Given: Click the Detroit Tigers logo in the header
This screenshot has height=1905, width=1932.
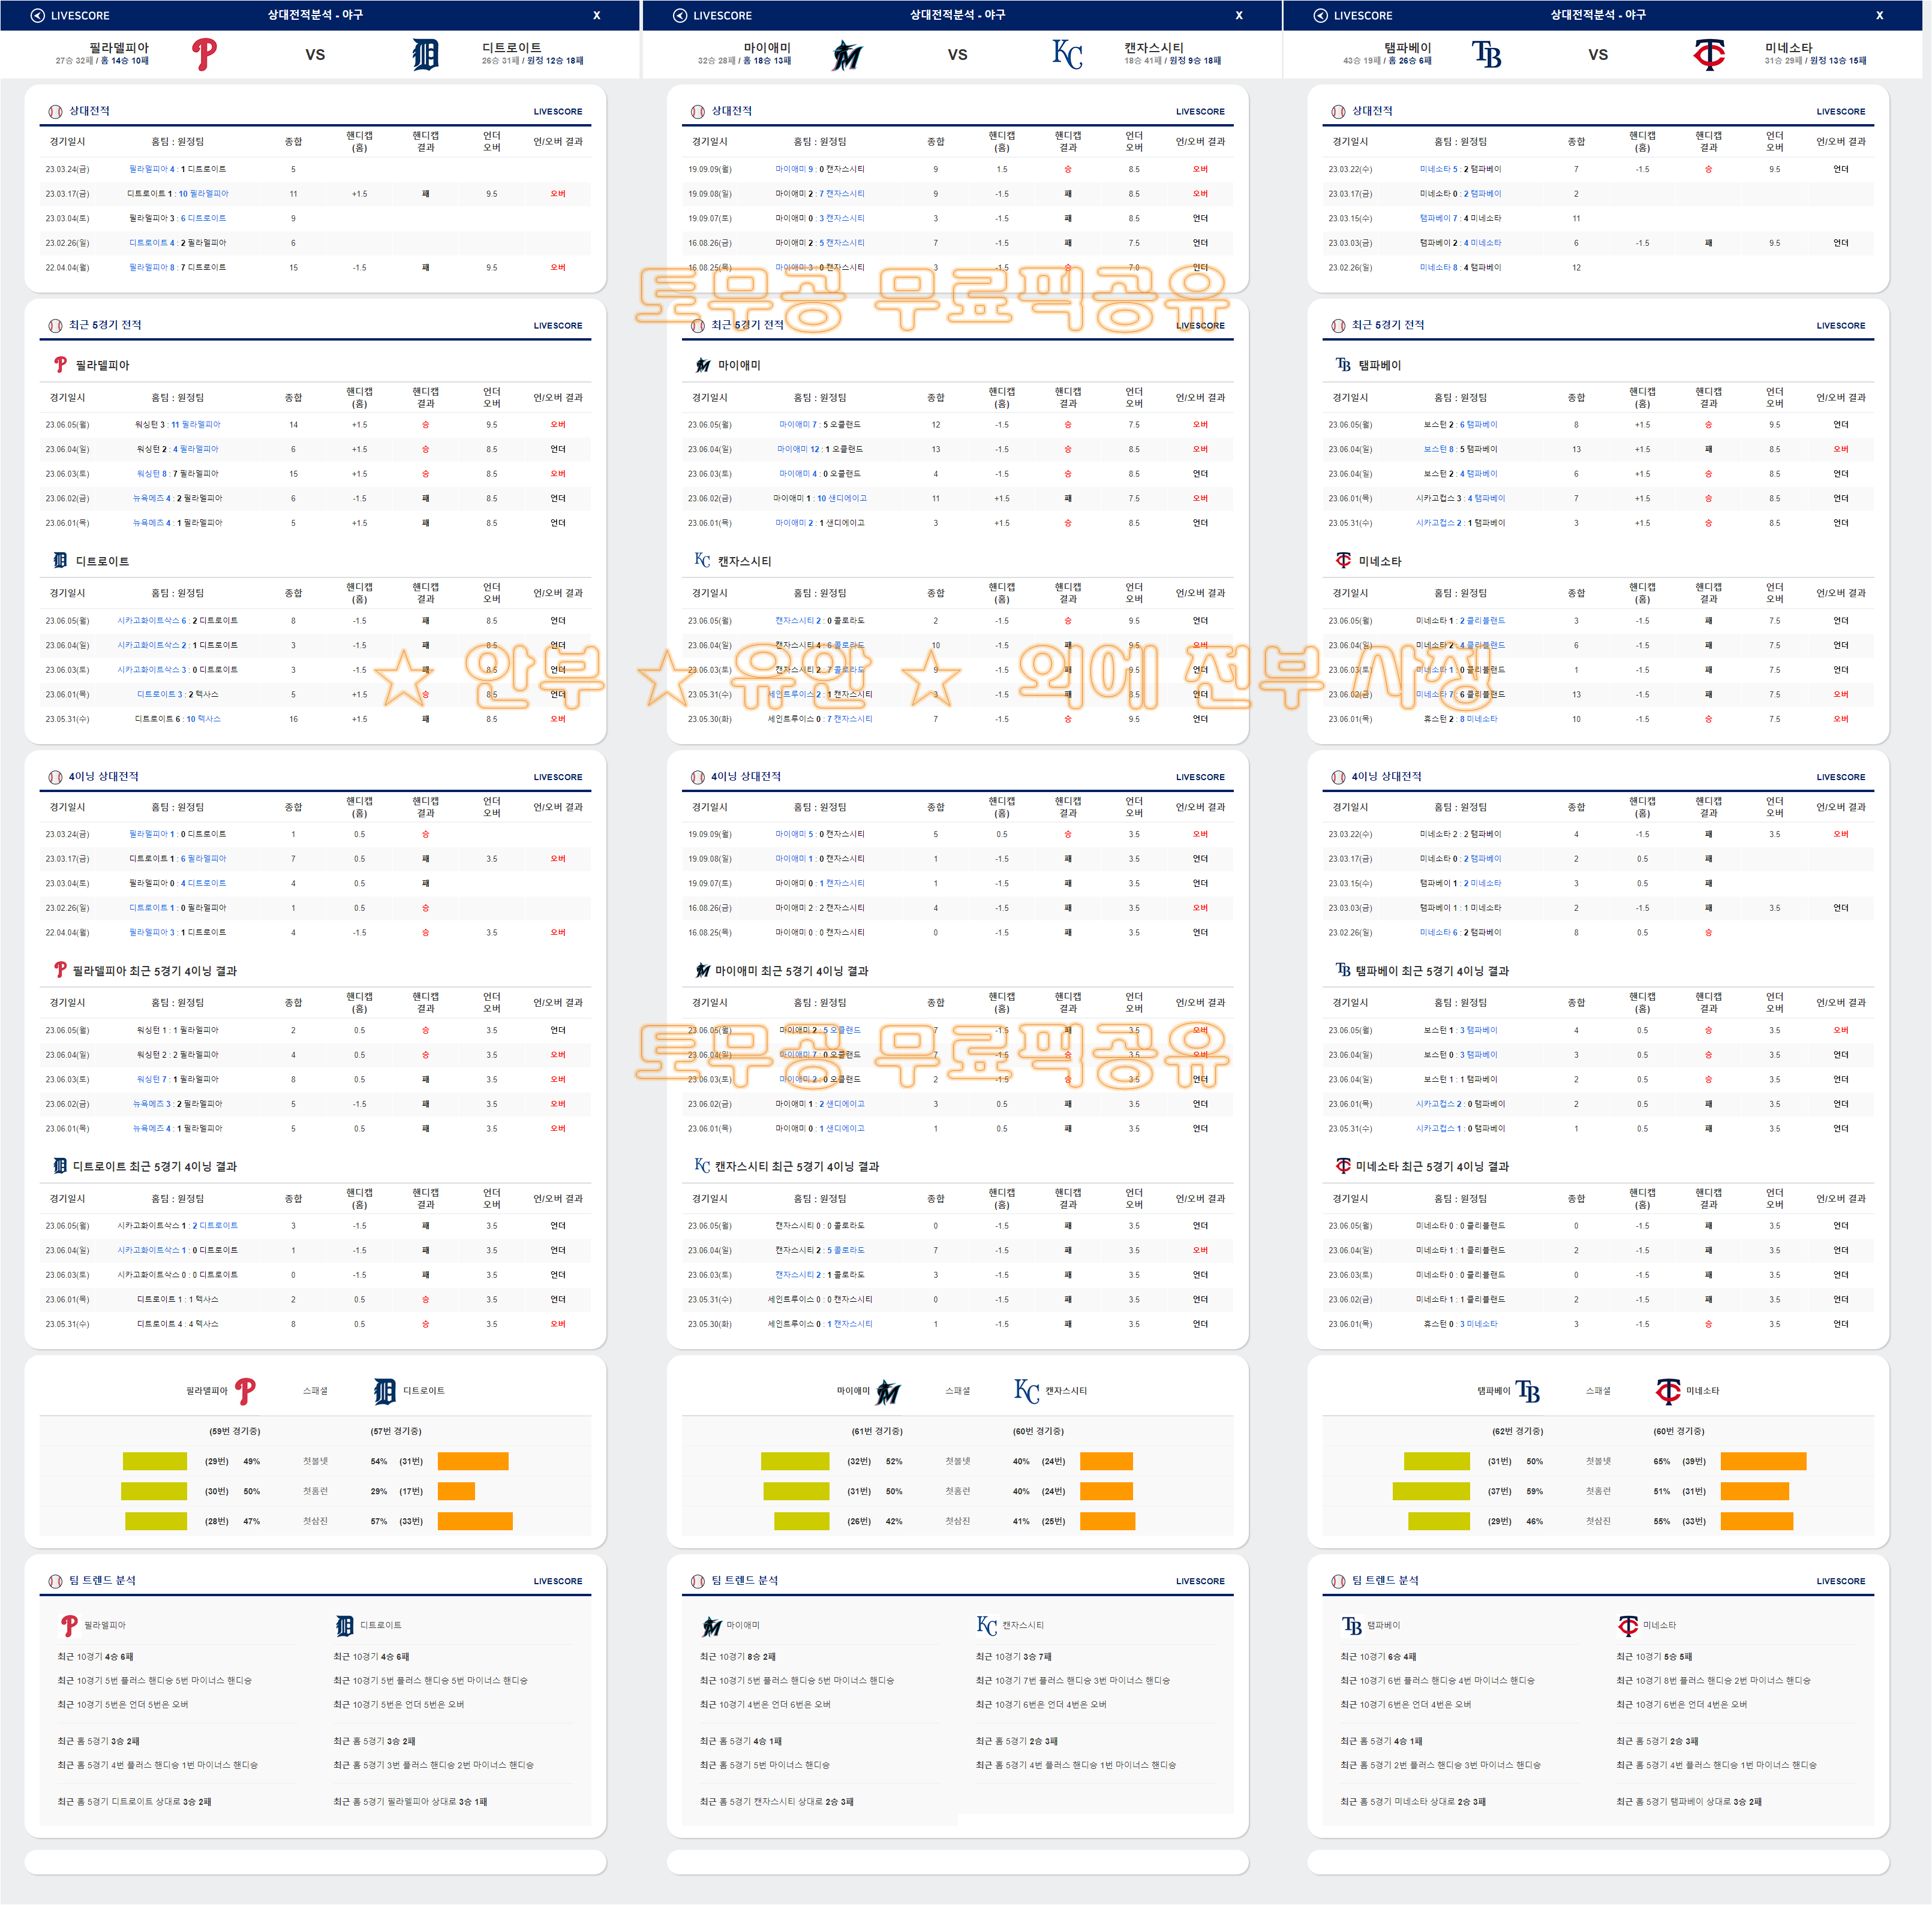Looking at the screenshot, I should click(425, 54).
